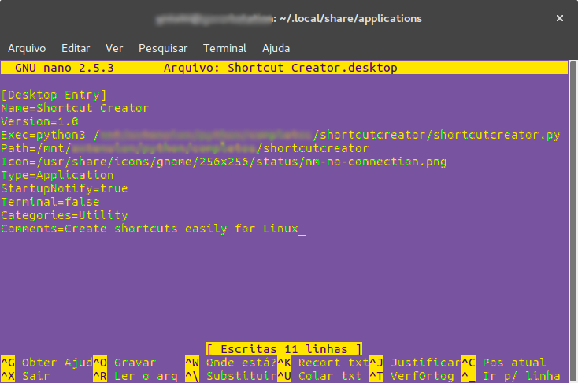Open the Pesquisar menu

163,48
